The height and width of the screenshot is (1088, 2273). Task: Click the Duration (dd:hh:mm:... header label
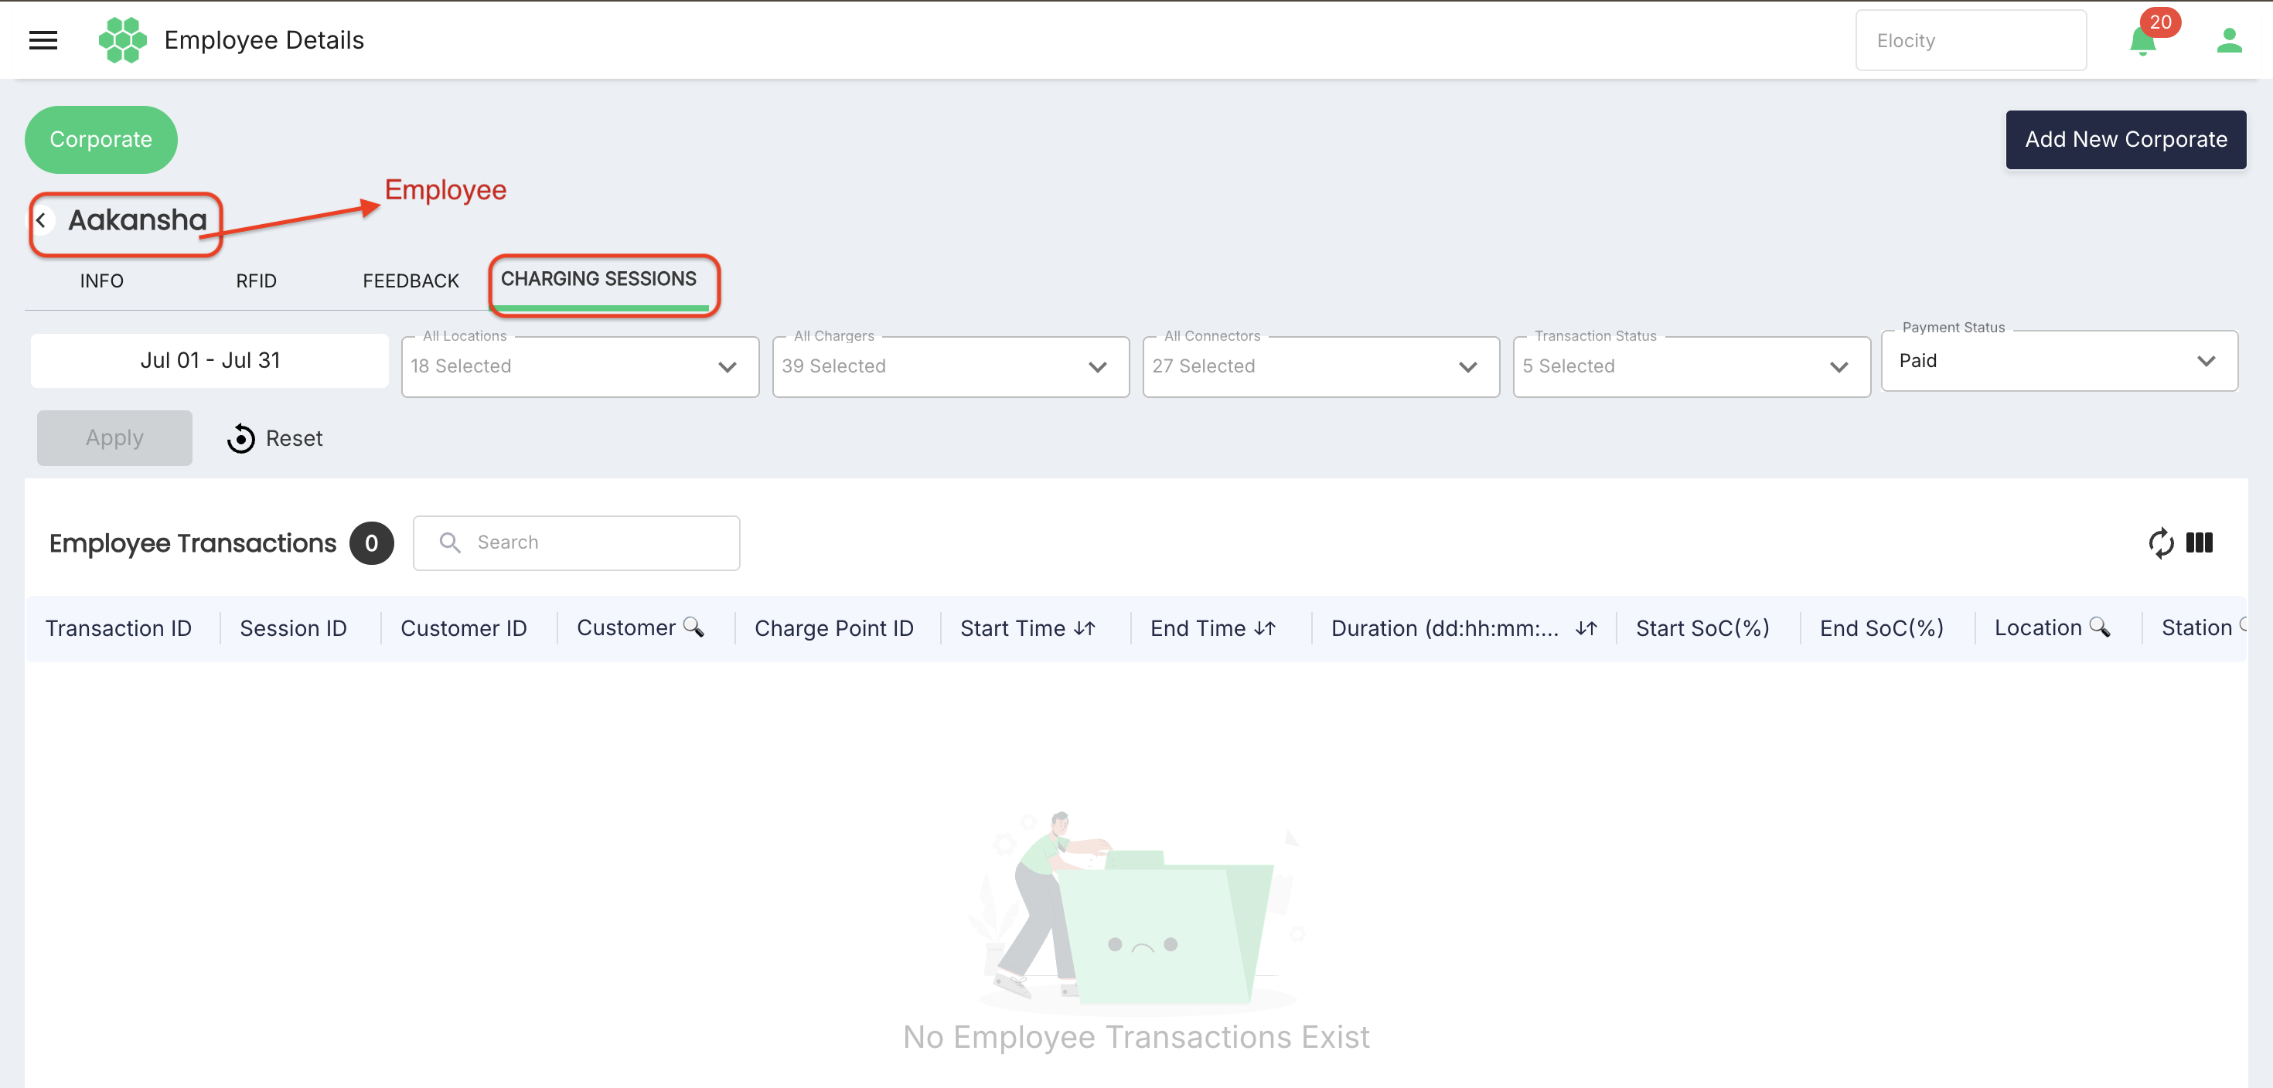[x=1444, y=627]
